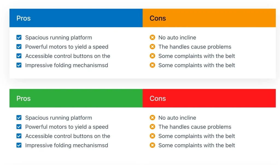Click the green Pros header bar
The height and width of the screenshot is (165, 280).
(76, 98)
